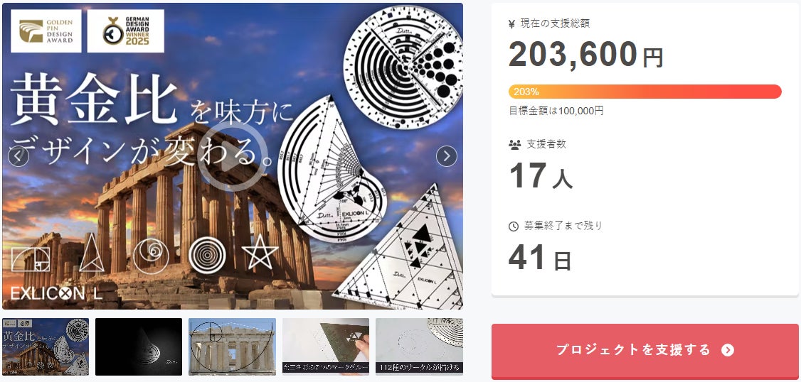Image resolution: width=801 pixels, height=382 pixels.
Task: Select the first thumbnail with 黄金比 banner
Action: [46, 346]
